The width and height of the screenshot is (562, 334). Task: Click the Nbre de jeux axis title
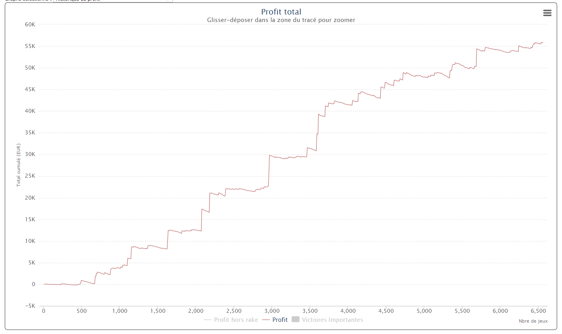533,321
